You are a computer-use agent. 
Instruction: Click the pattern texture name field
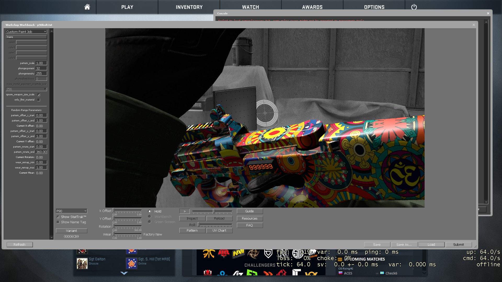pyautogui.click(x=26, y=37)
